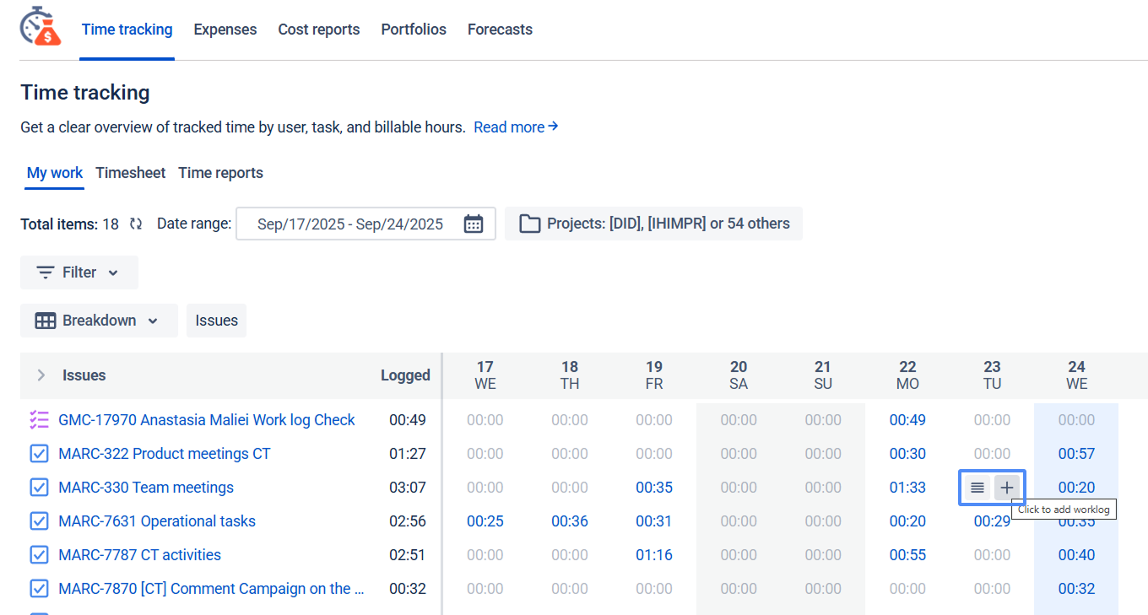Click the refresh icon beside Total items
The height and width of the screenshot is (615, 1148).
click(x=136, y=224)
